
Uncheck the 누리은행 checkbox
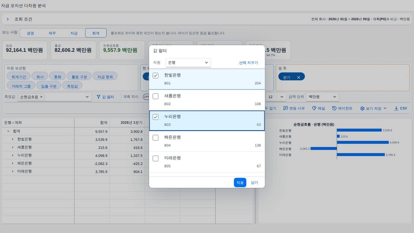pos(156,117)
